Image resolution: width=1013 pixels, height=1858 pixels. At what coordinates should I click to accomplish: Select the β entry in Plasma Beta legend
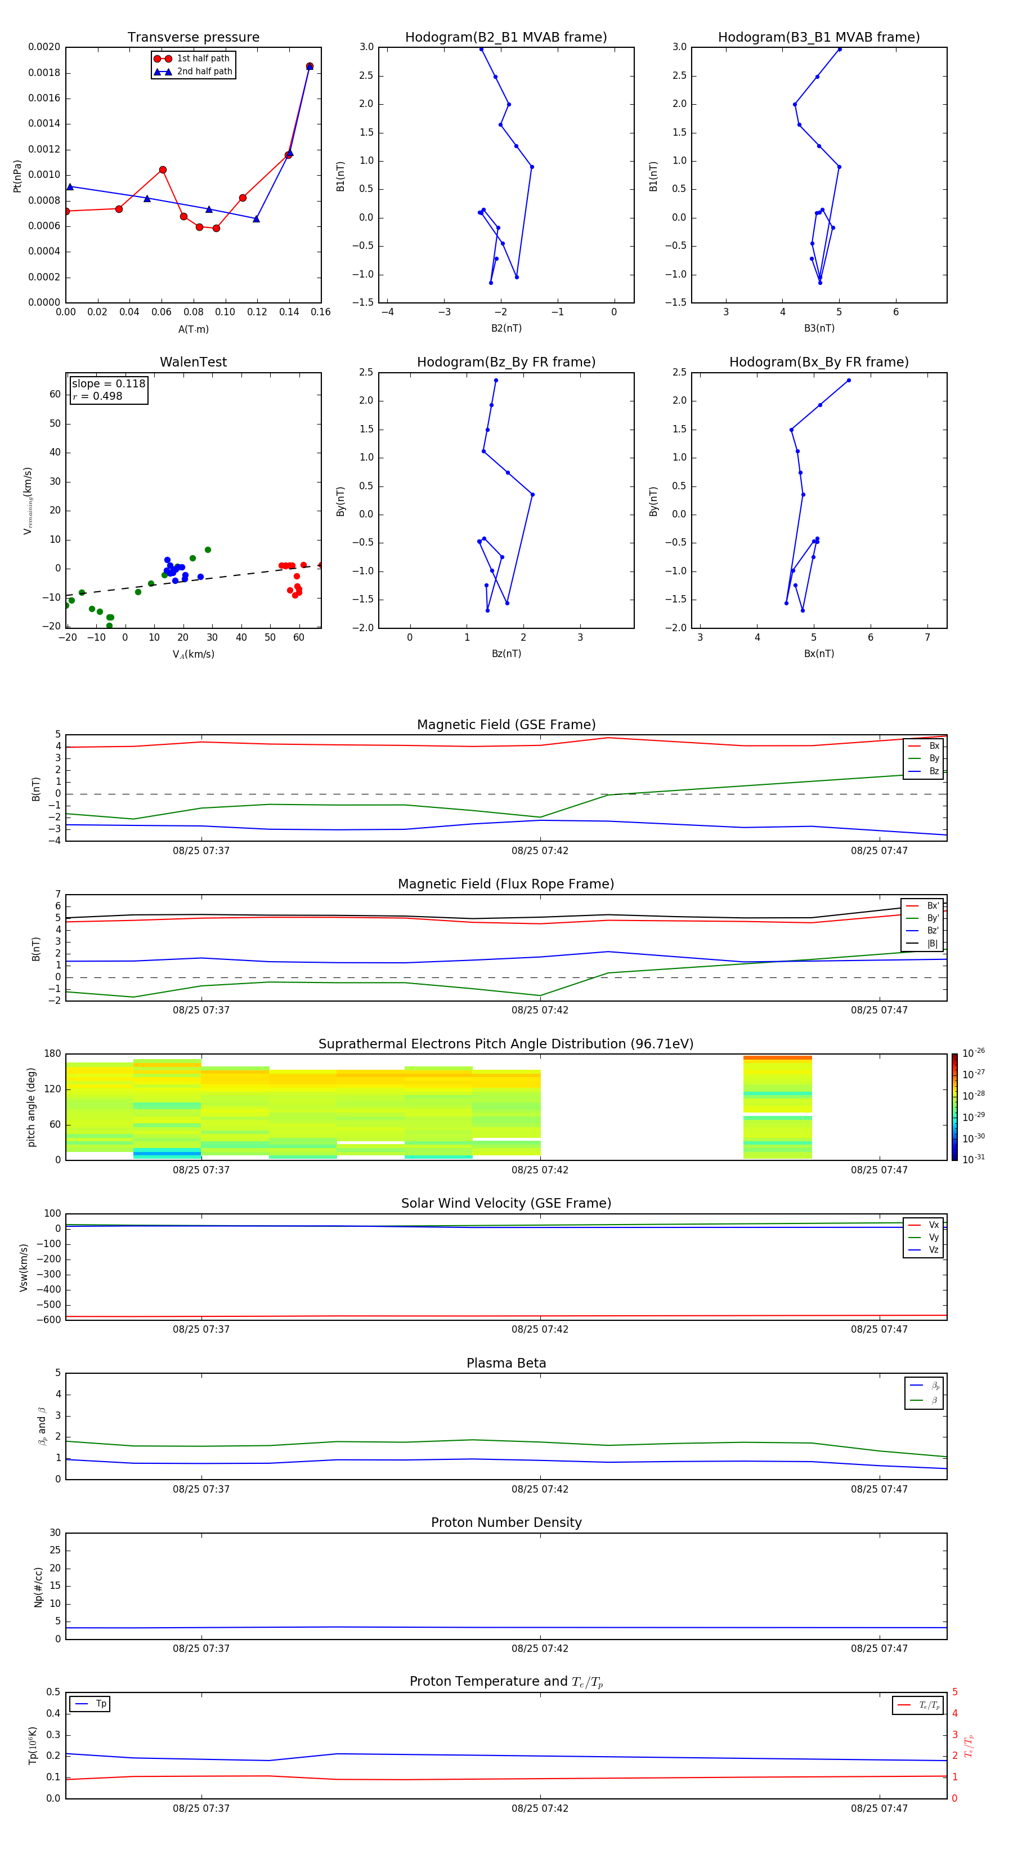point(924,1400)
